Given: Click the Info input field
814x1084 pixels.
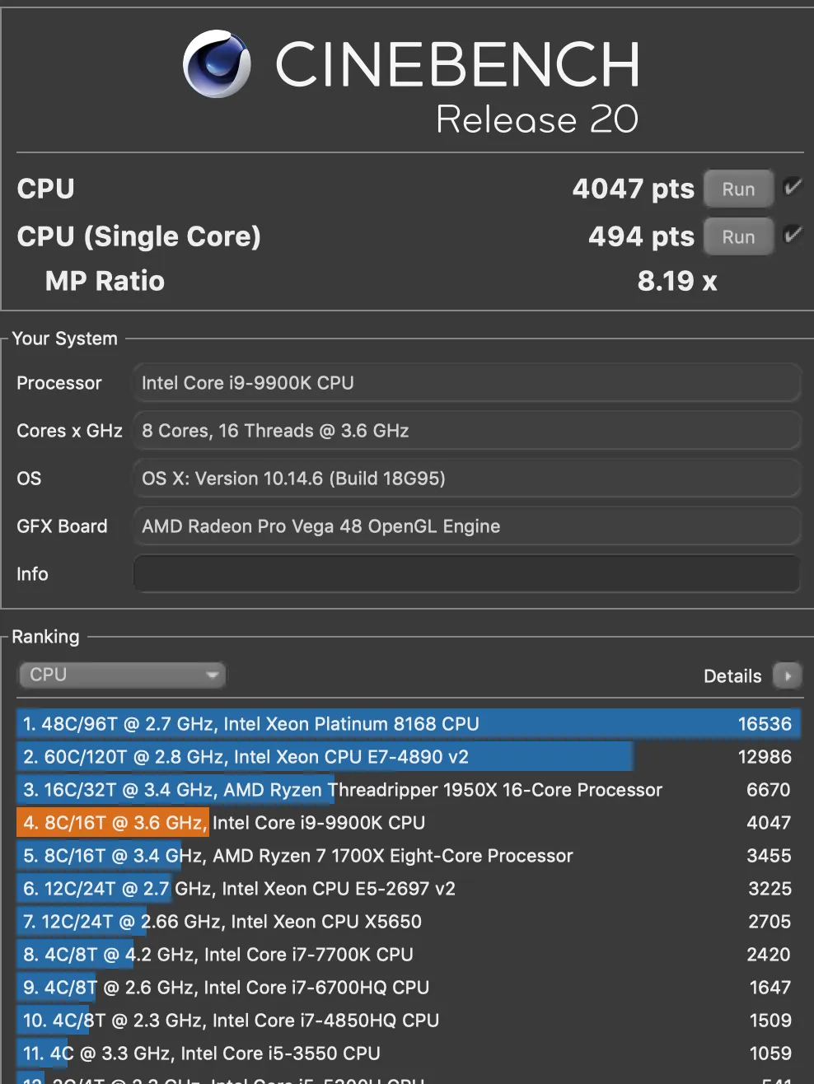Looking at the screenshot, I should [465, 573].
